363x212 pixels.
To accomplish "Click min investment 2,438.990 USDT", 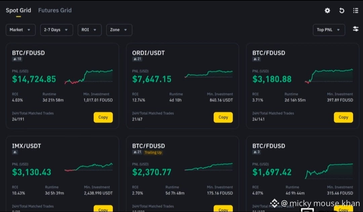I will [98, 193].
